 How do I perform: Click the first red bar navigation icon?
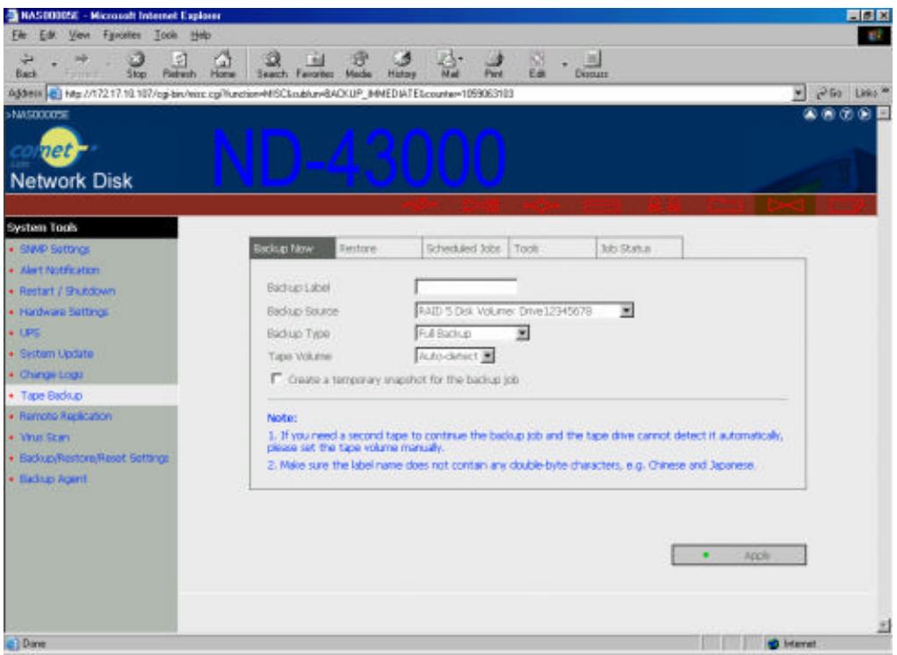[x=421, y=204]
